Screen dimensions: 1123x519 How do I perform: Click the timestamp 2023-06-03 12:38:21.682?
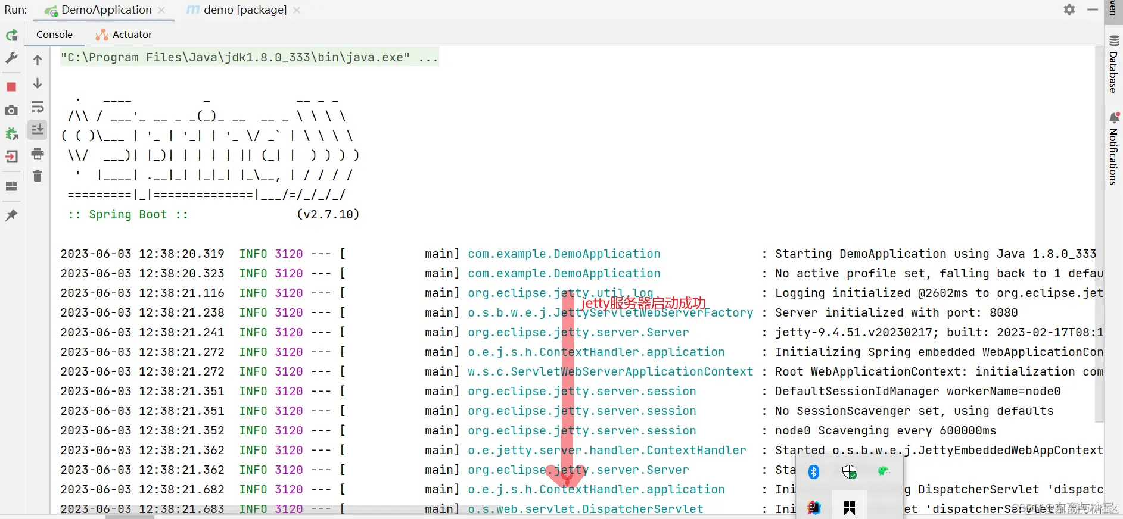142,489
